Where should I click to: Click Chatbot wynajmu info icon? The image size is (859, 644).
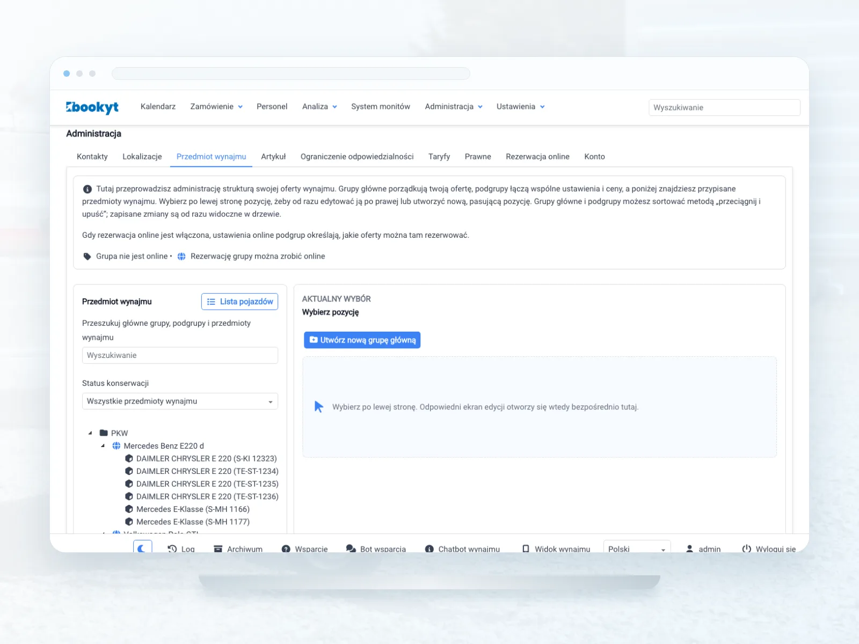point(429,548)
